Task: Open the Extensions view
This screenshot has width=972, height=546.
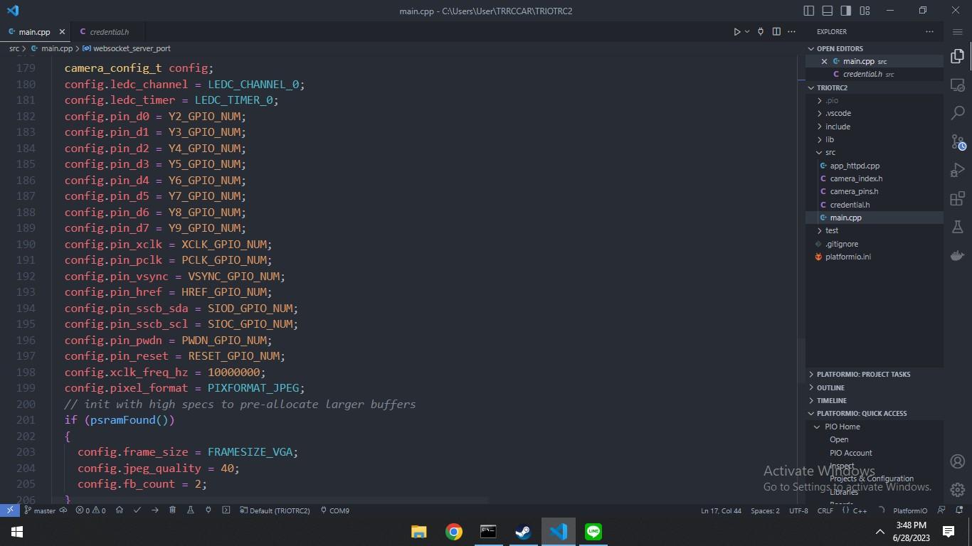Action: click(x=958, y=199)
